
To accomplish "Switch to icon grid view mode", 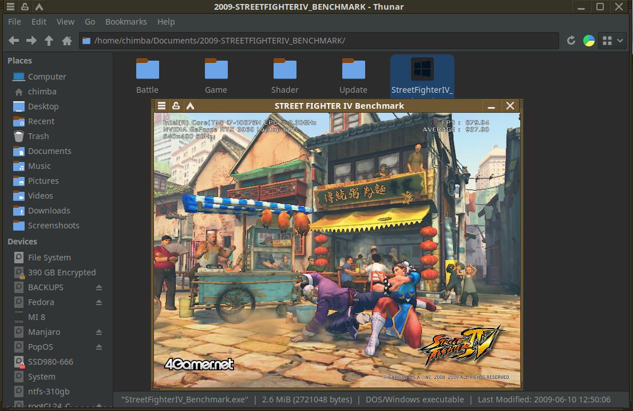I will click(x=607, y=41).
